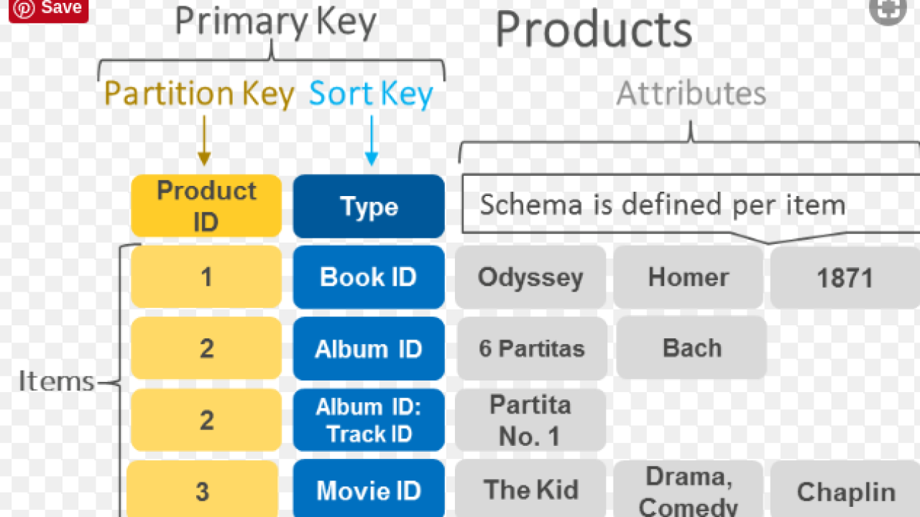This screenshot has height=517, width=920.
Task: Click the Chaplin attribute cell
Action: click(846, 492)
